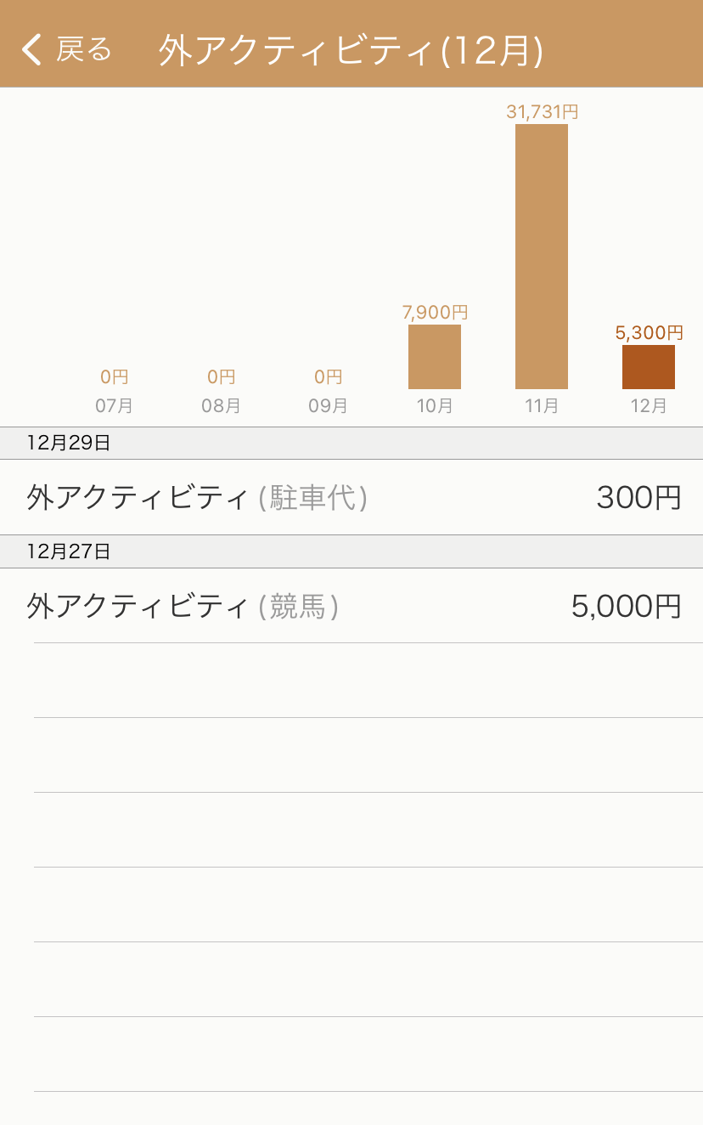Tap the 08月 month label

tap(221, 406)
